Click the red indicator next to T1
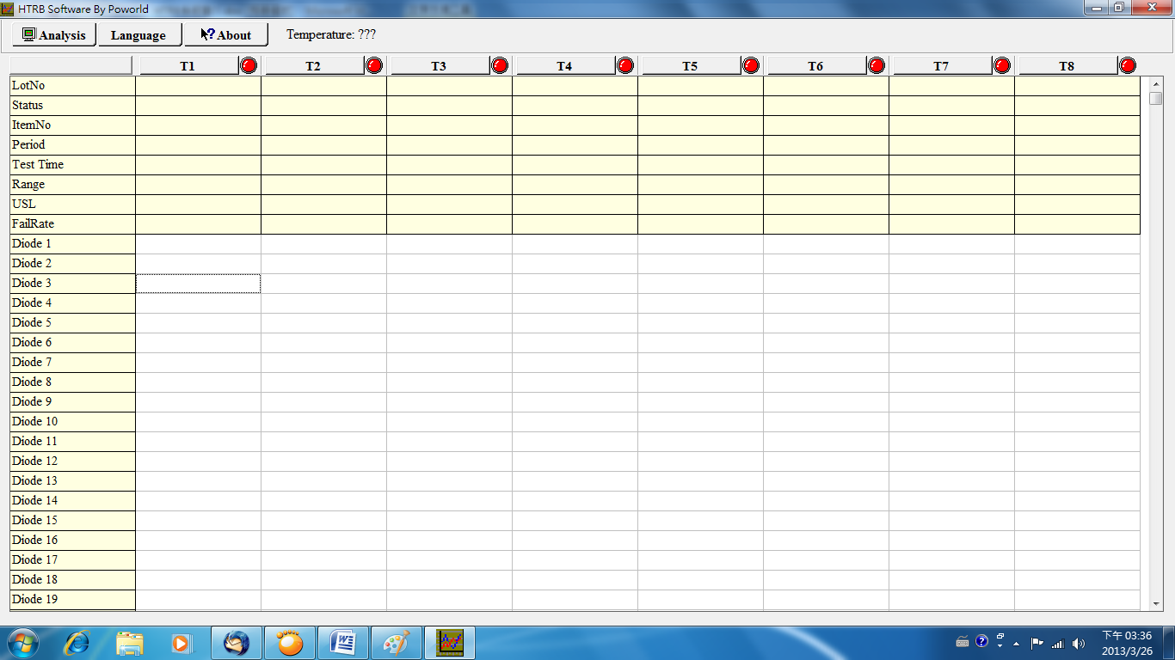The image size is (1175, 660). point(249,65)
